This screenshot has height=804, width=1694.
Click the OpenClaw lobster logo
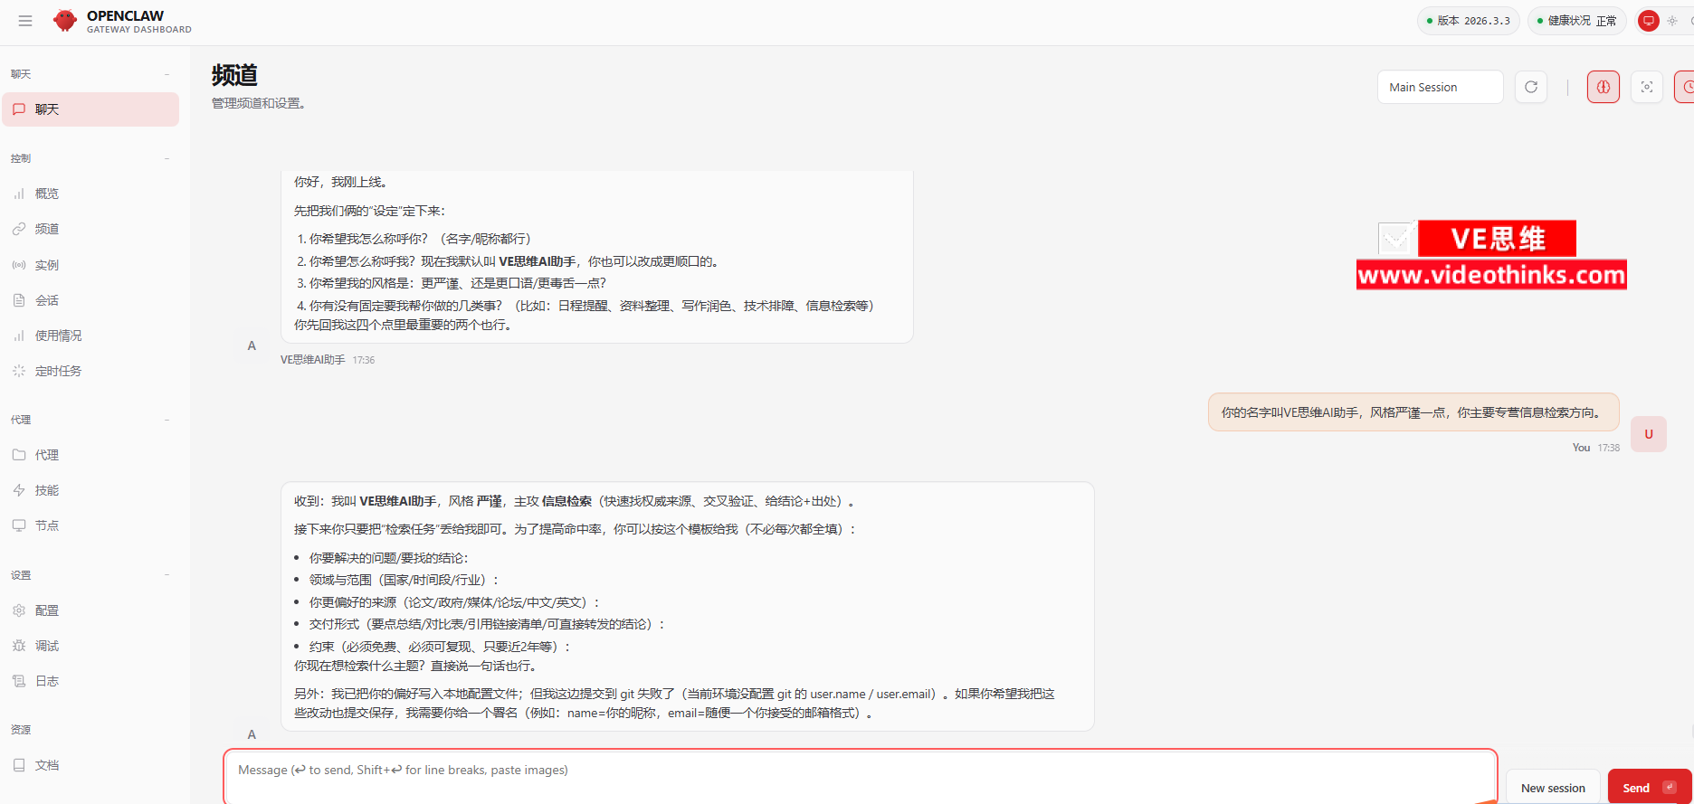tap(65, 21)
